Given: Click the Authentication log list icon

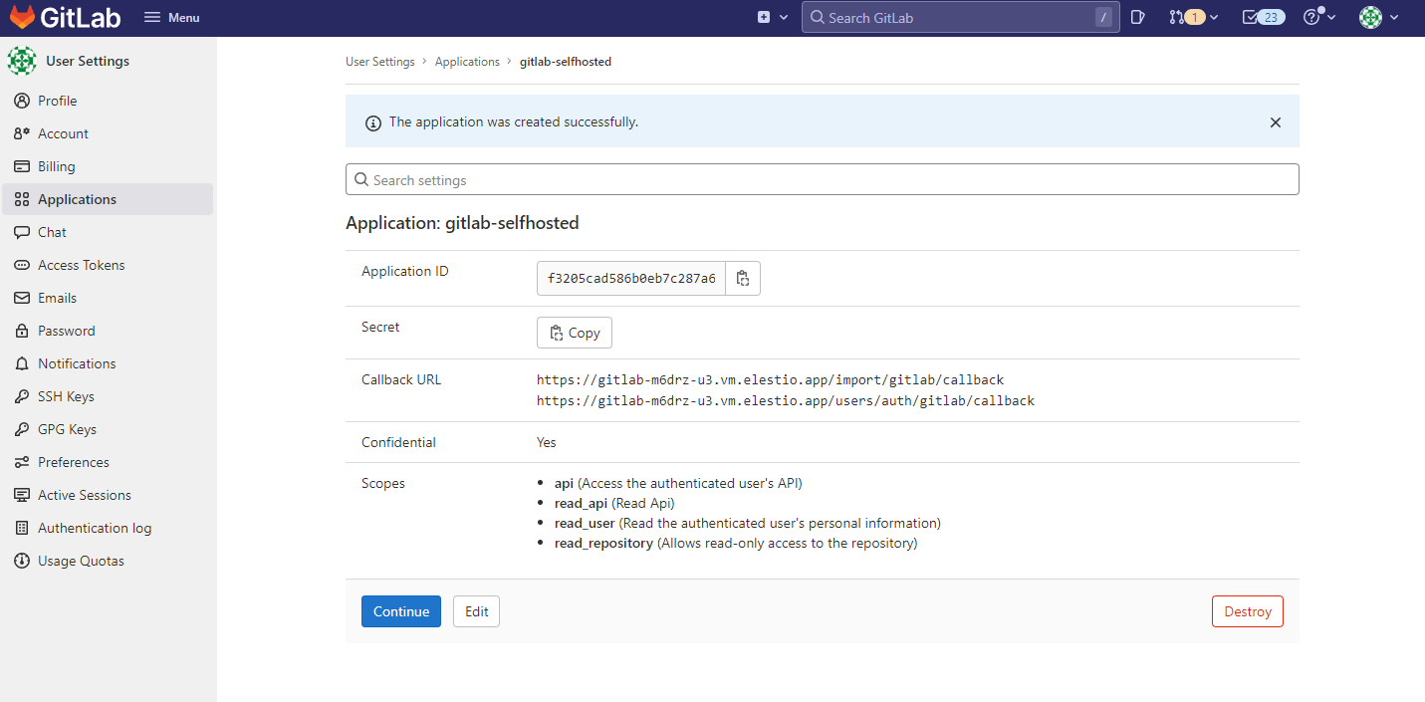Looking at the screenshot, I should click(22, 528).
